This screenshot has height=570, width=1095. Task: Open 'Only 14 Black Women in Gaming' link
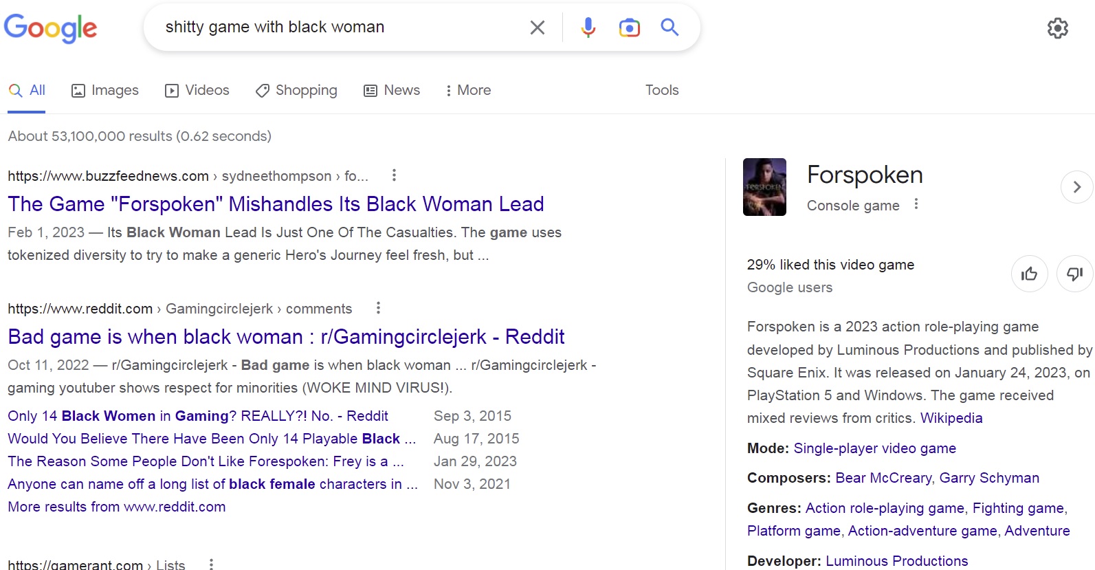point(198,416)
